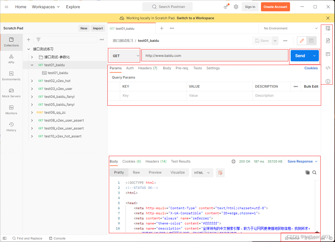
Task: Click Search Postman box
Action: tap(167, 7)
